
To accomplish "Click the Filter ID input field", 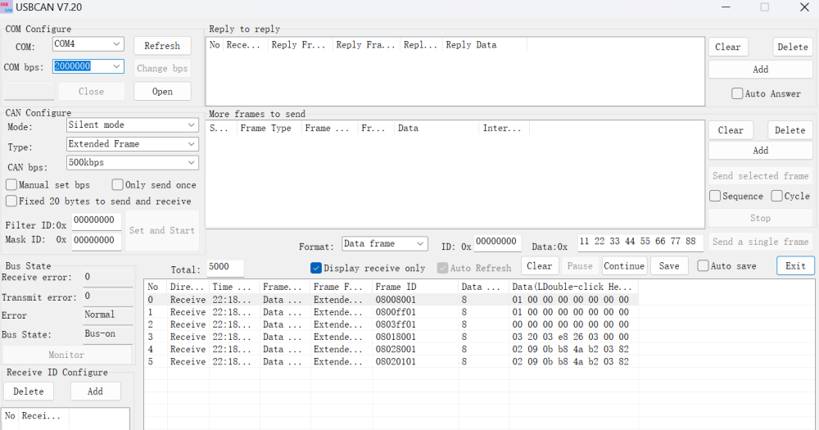I will point(97,220).
